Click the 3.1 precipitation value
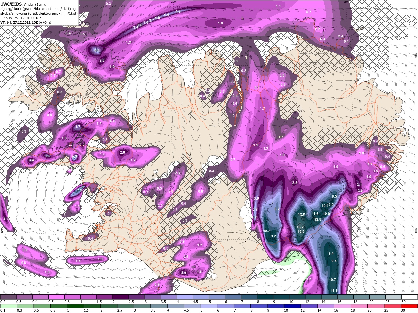Screen dimensions: 418x313 pyautogui.click(x=359, y=185)
